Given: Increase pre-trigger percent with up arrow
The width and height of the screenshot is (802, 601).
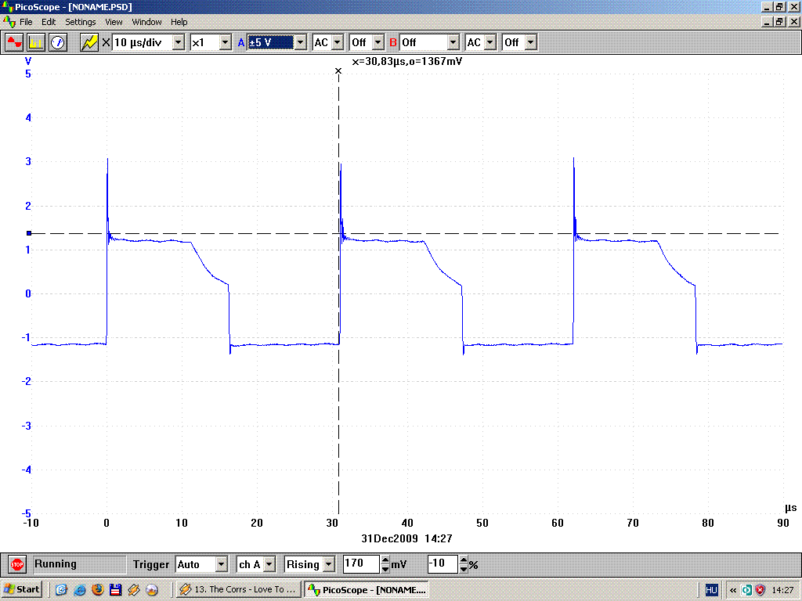Looking at the screenshot, I should [x=464, y=560].
